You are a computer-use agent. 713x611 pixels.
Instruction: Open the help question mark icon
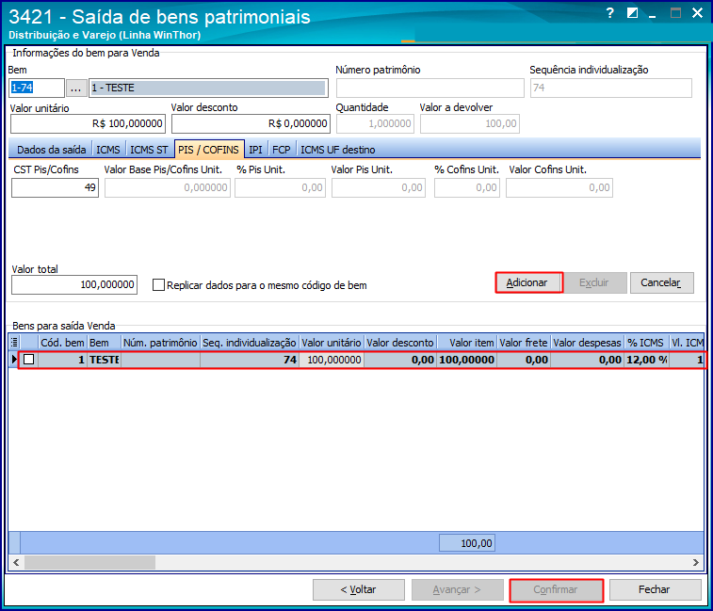pos(610,13)
